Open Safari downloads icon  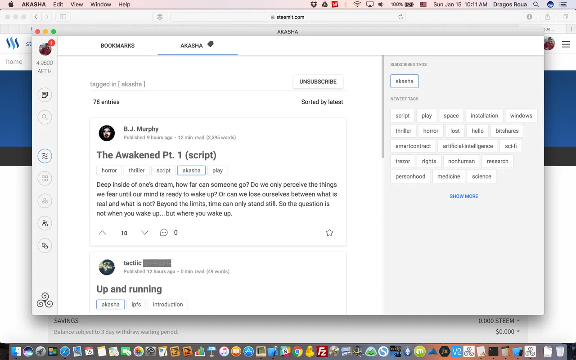529,17
